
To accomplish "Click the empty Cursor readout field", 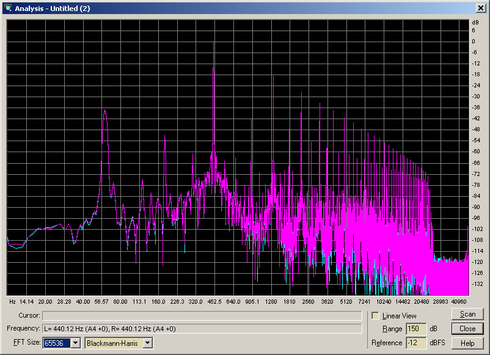I will [202, 316].
